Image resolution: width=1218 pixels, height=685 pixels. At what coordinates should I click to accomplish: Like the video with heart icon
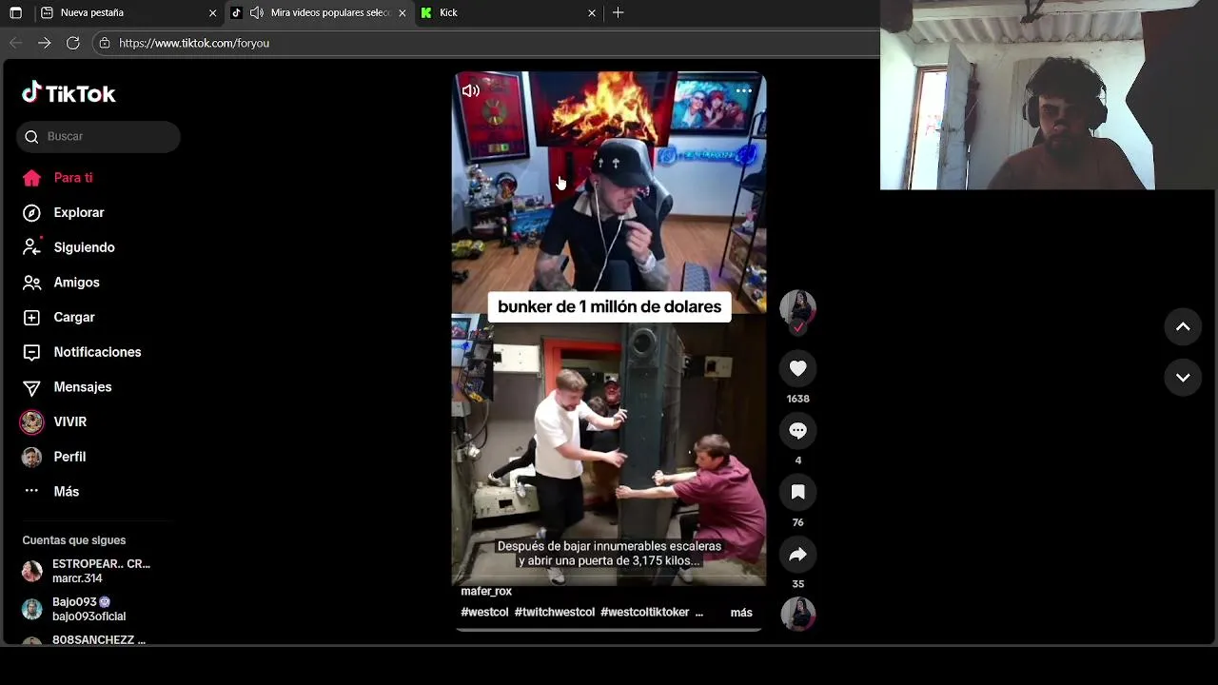tap(797, 369)
